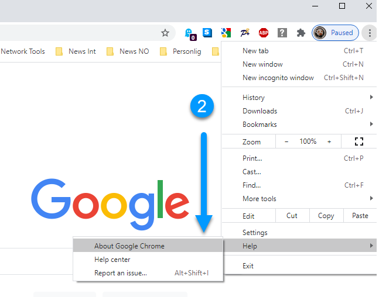Click the Paused profile avatar button

coord(335,33)
